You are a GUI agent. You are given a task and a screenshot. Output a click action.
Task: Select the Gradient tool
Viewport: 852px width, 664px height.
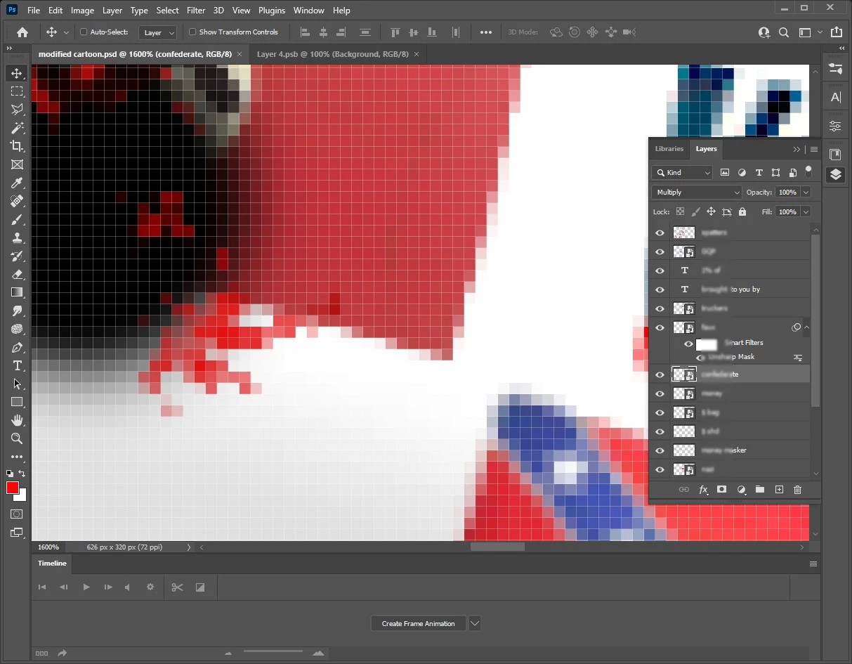(x=17, y=292)
